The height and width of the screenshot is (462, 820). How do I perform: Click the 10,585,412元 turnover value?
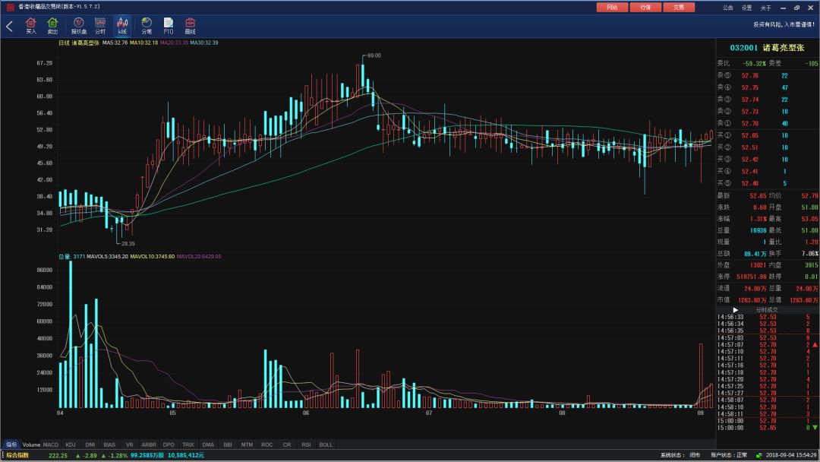[186, 456]
